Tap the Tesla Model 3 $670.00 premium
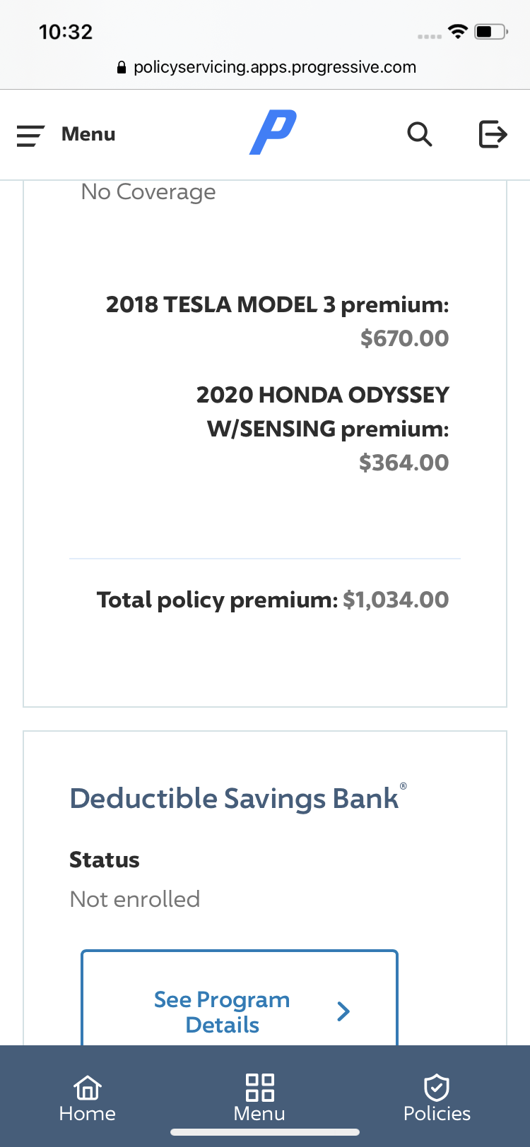Image resolution: width=530 pixels, height=1147 pixels. 404,338
